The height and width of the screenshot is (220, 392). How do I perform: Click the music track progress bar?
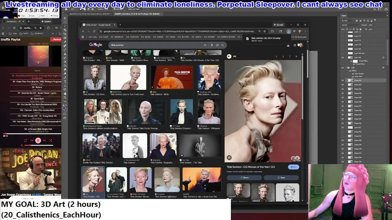32,134
